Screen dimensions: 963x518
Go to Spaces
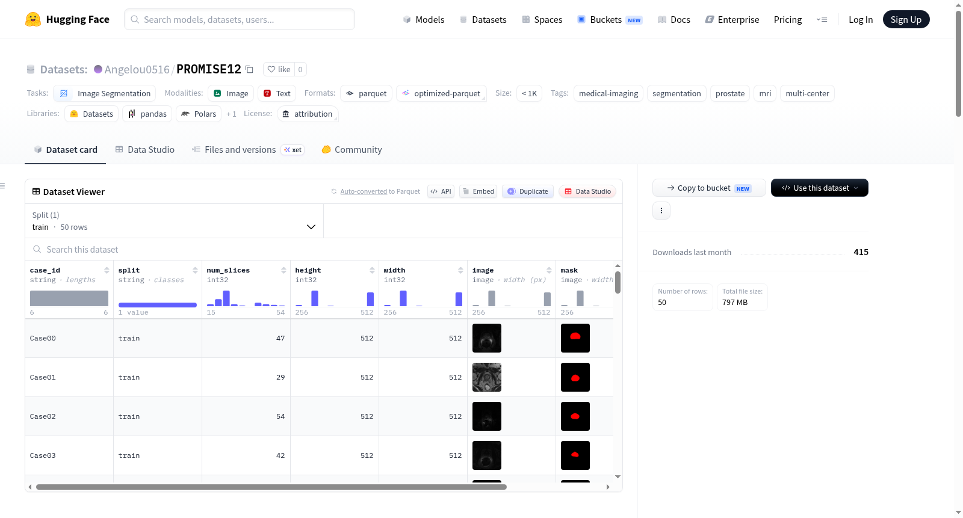[542, 19]
